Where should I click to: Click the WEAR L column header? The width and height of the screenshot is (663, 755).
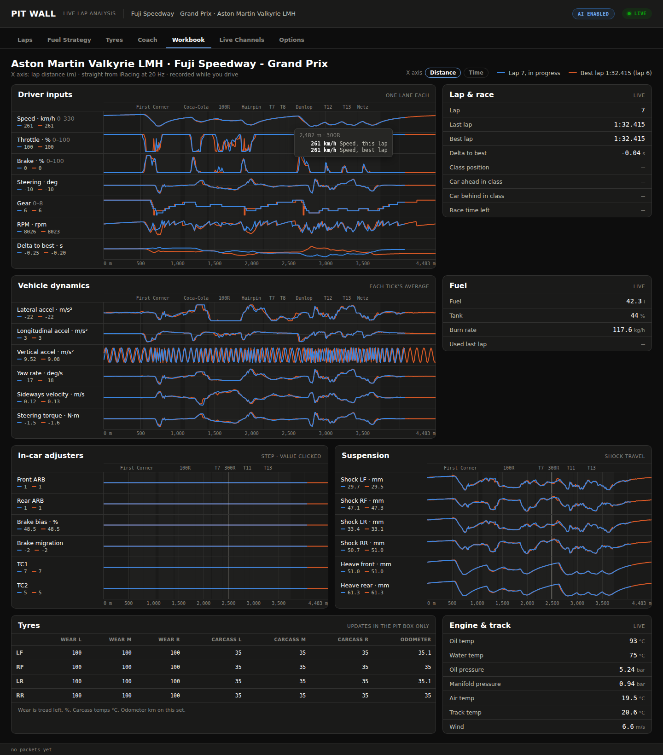(x=71, y=639)
